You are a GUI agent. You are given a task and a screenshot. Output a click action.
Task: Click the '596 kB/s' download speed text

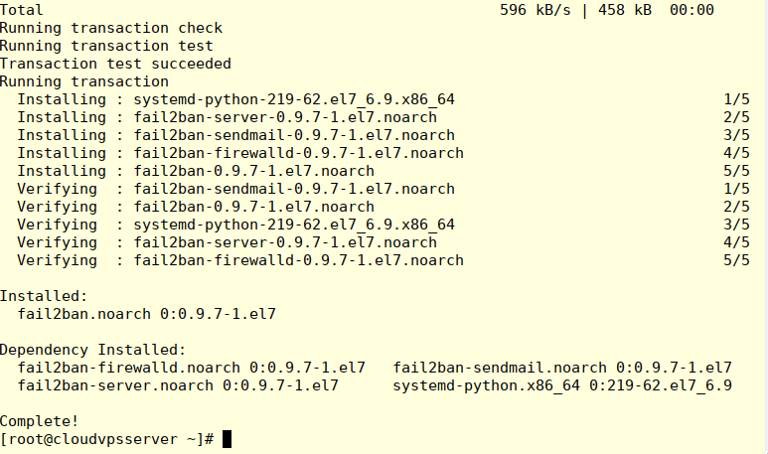[536, 10]
